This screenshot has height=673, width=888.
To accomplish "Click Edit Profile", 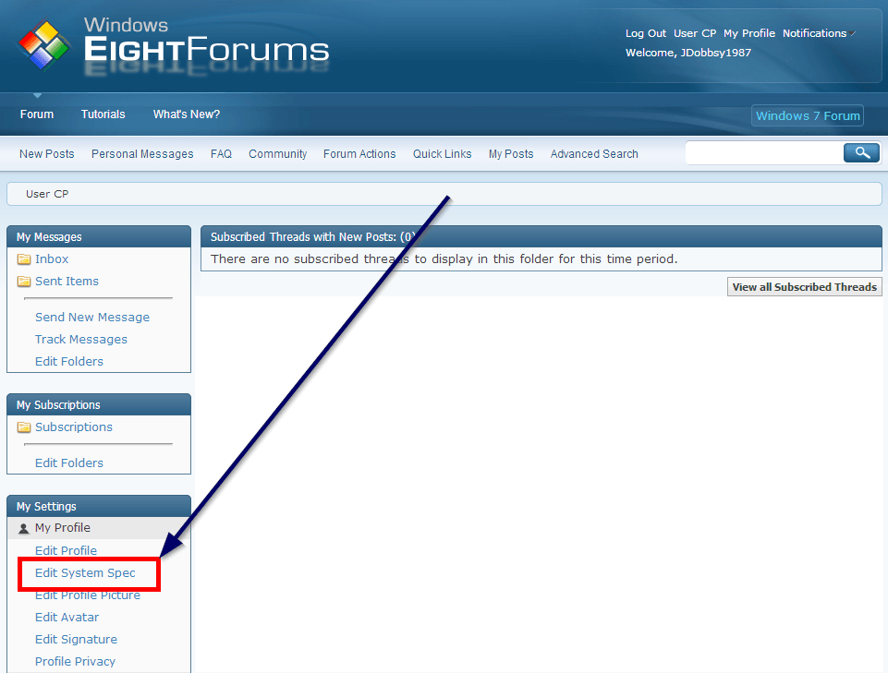I will tap(66, 551).
